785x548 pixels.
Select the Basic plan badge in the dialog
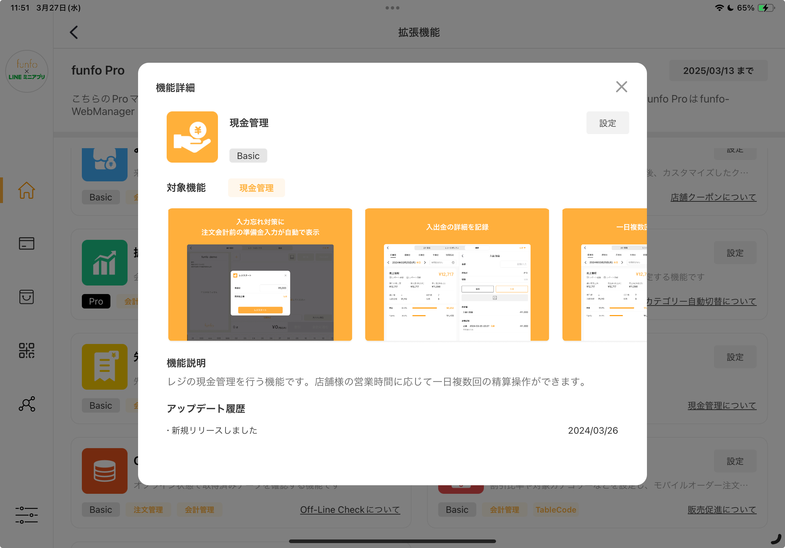248,156
